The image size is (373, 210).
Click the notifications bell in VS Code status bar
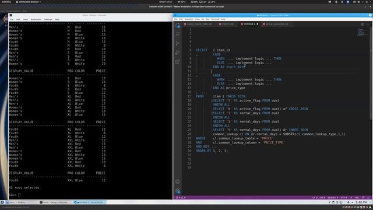coord(368,198)
